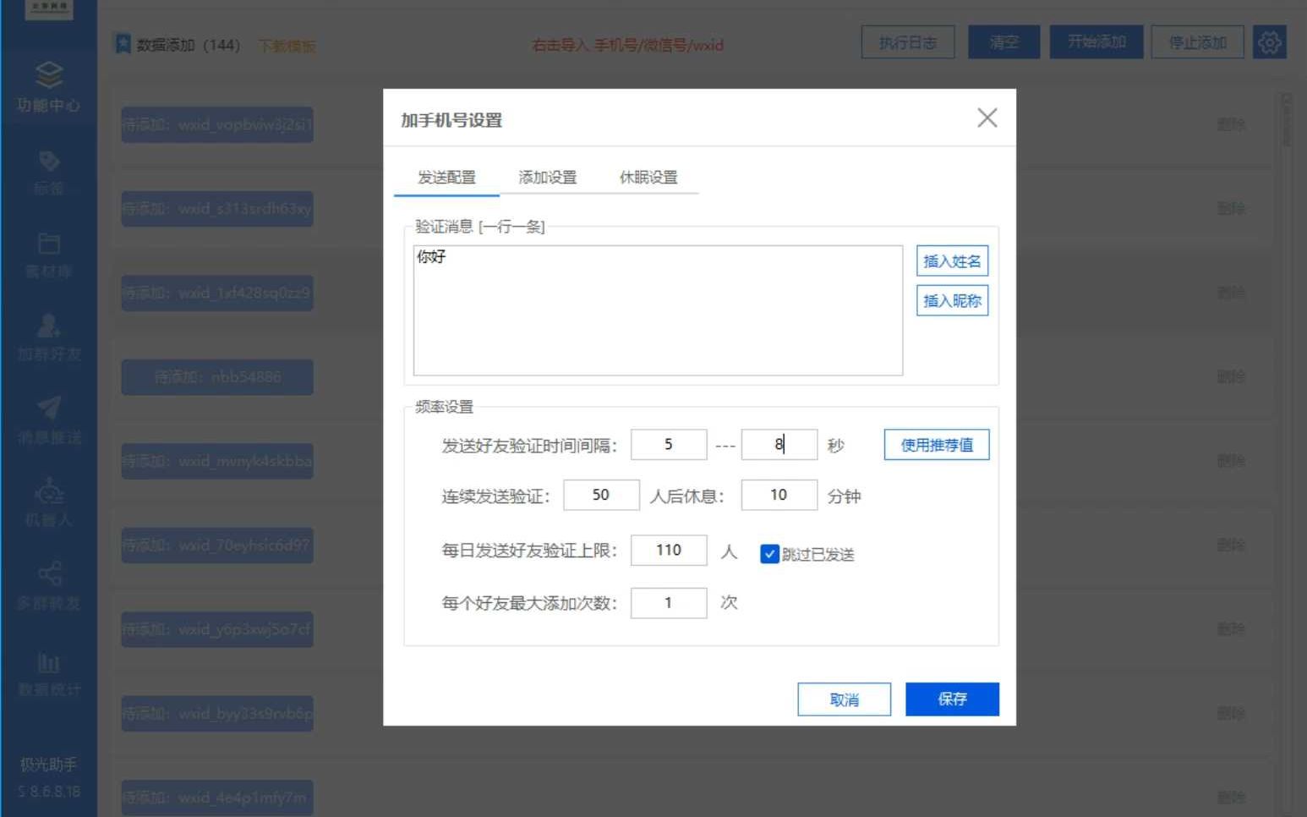Click the 下载模板 link
1307x817 pixels.
287,46
